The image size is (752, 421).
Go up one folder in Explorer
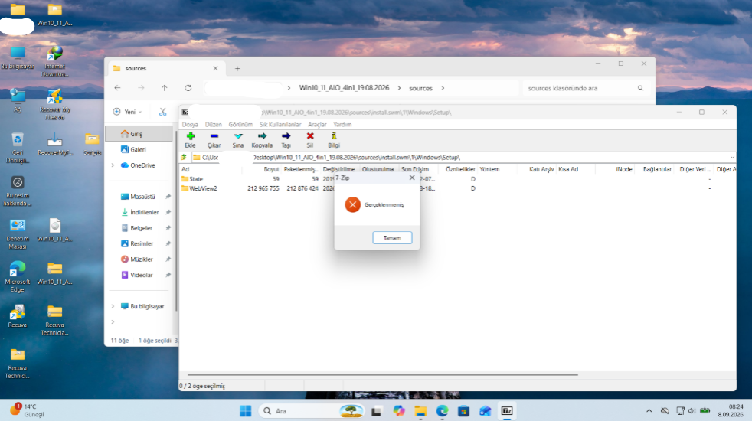coord(165,88)
